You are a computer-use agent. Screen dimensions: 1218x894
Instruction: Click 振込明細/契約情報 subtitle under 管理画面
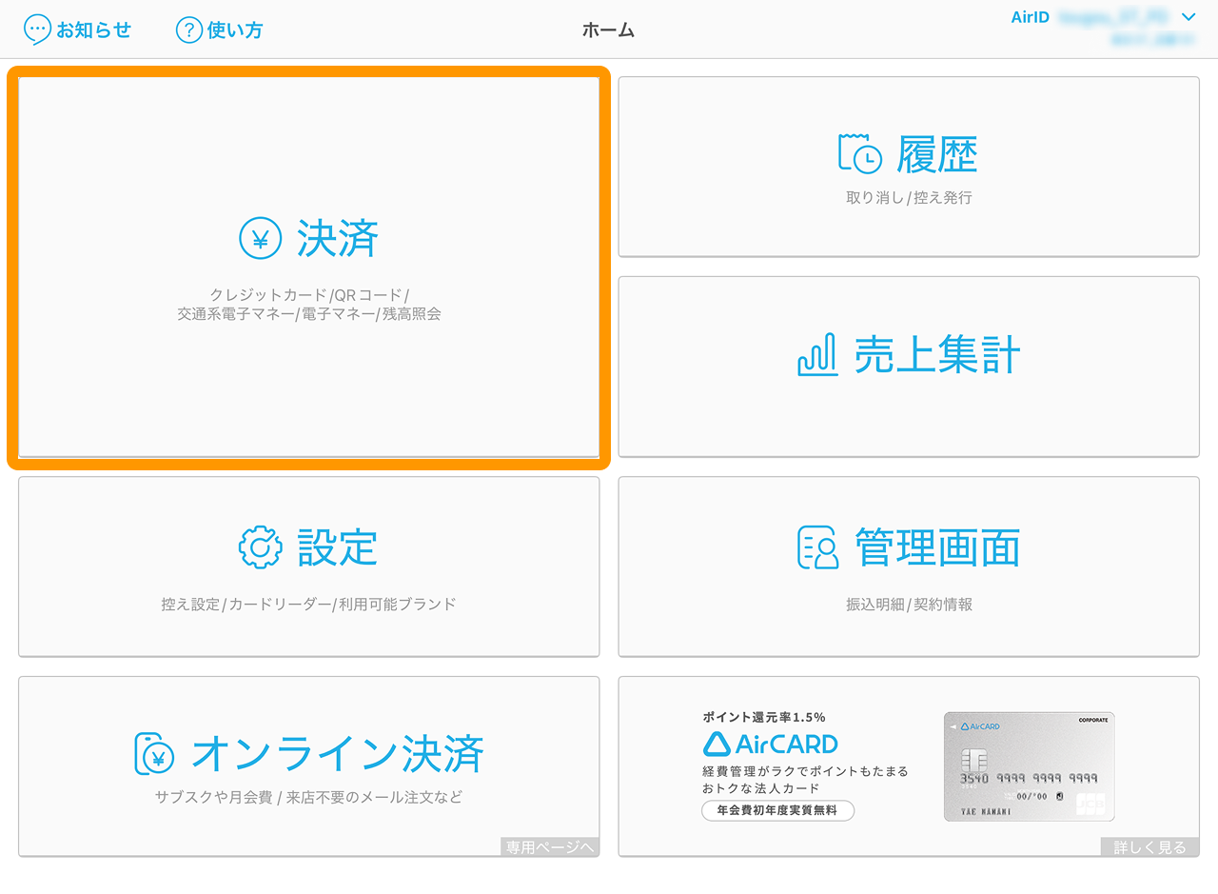click(x=909, y=605)
